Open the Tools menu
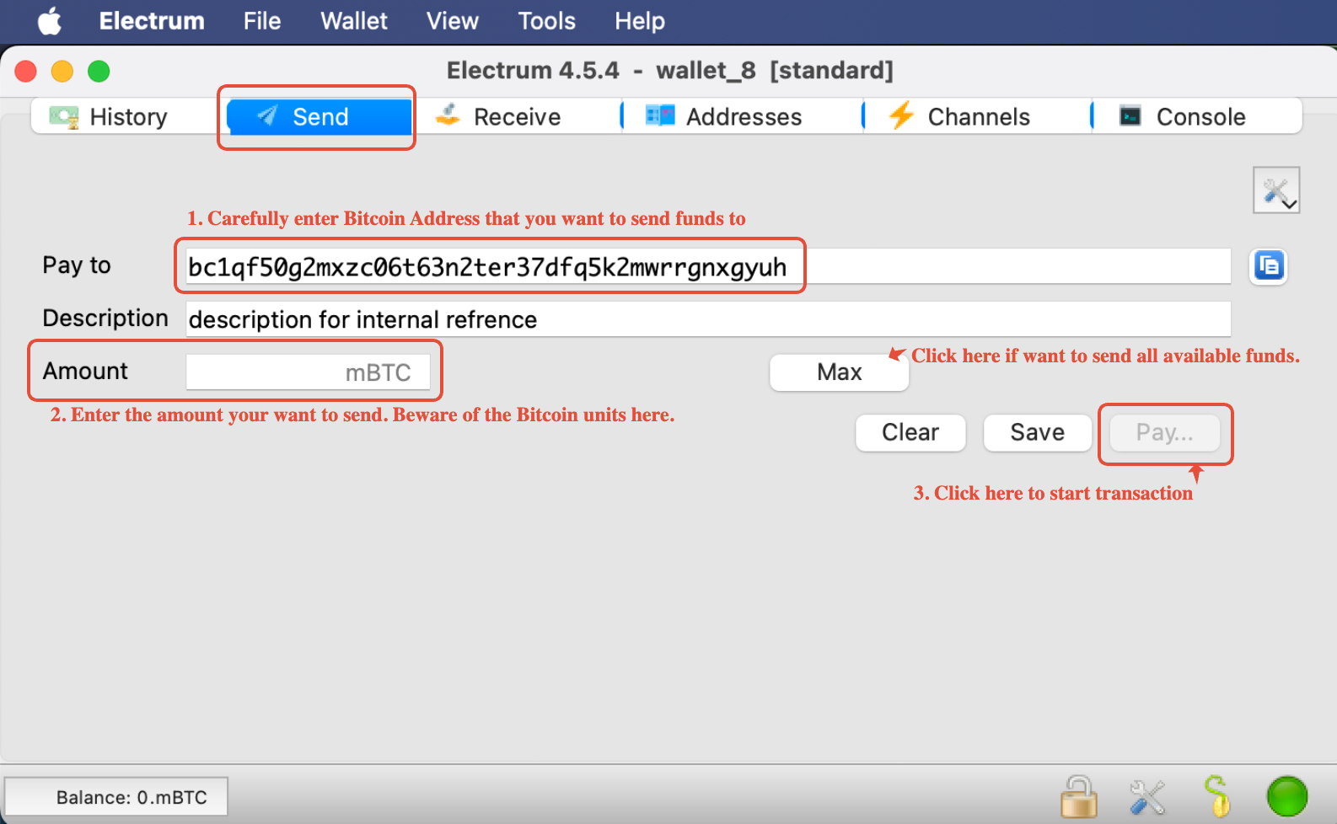The width and height of the screenshot is (1337, 824). click(547, 21)
